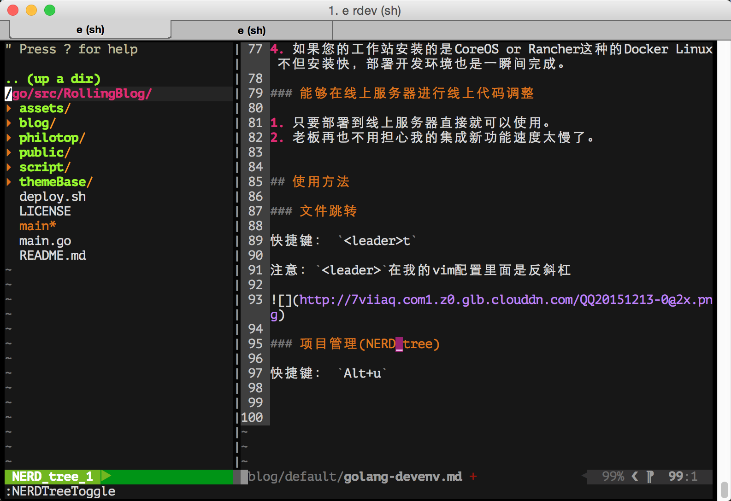Go up a directory via '.. (up a dir)'
Screen dimensions: 731x501
53,79
